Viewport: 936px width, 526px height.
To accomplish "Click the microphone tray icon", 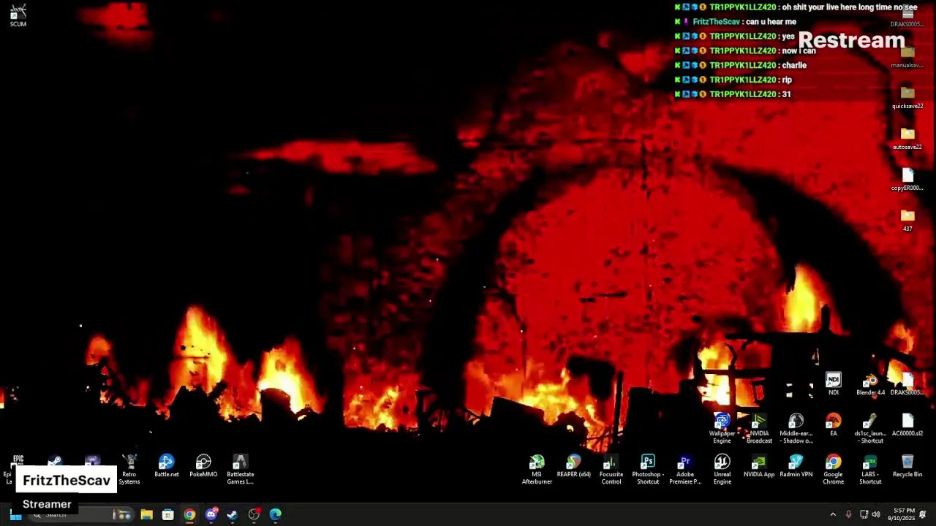I will click(848, 514).
